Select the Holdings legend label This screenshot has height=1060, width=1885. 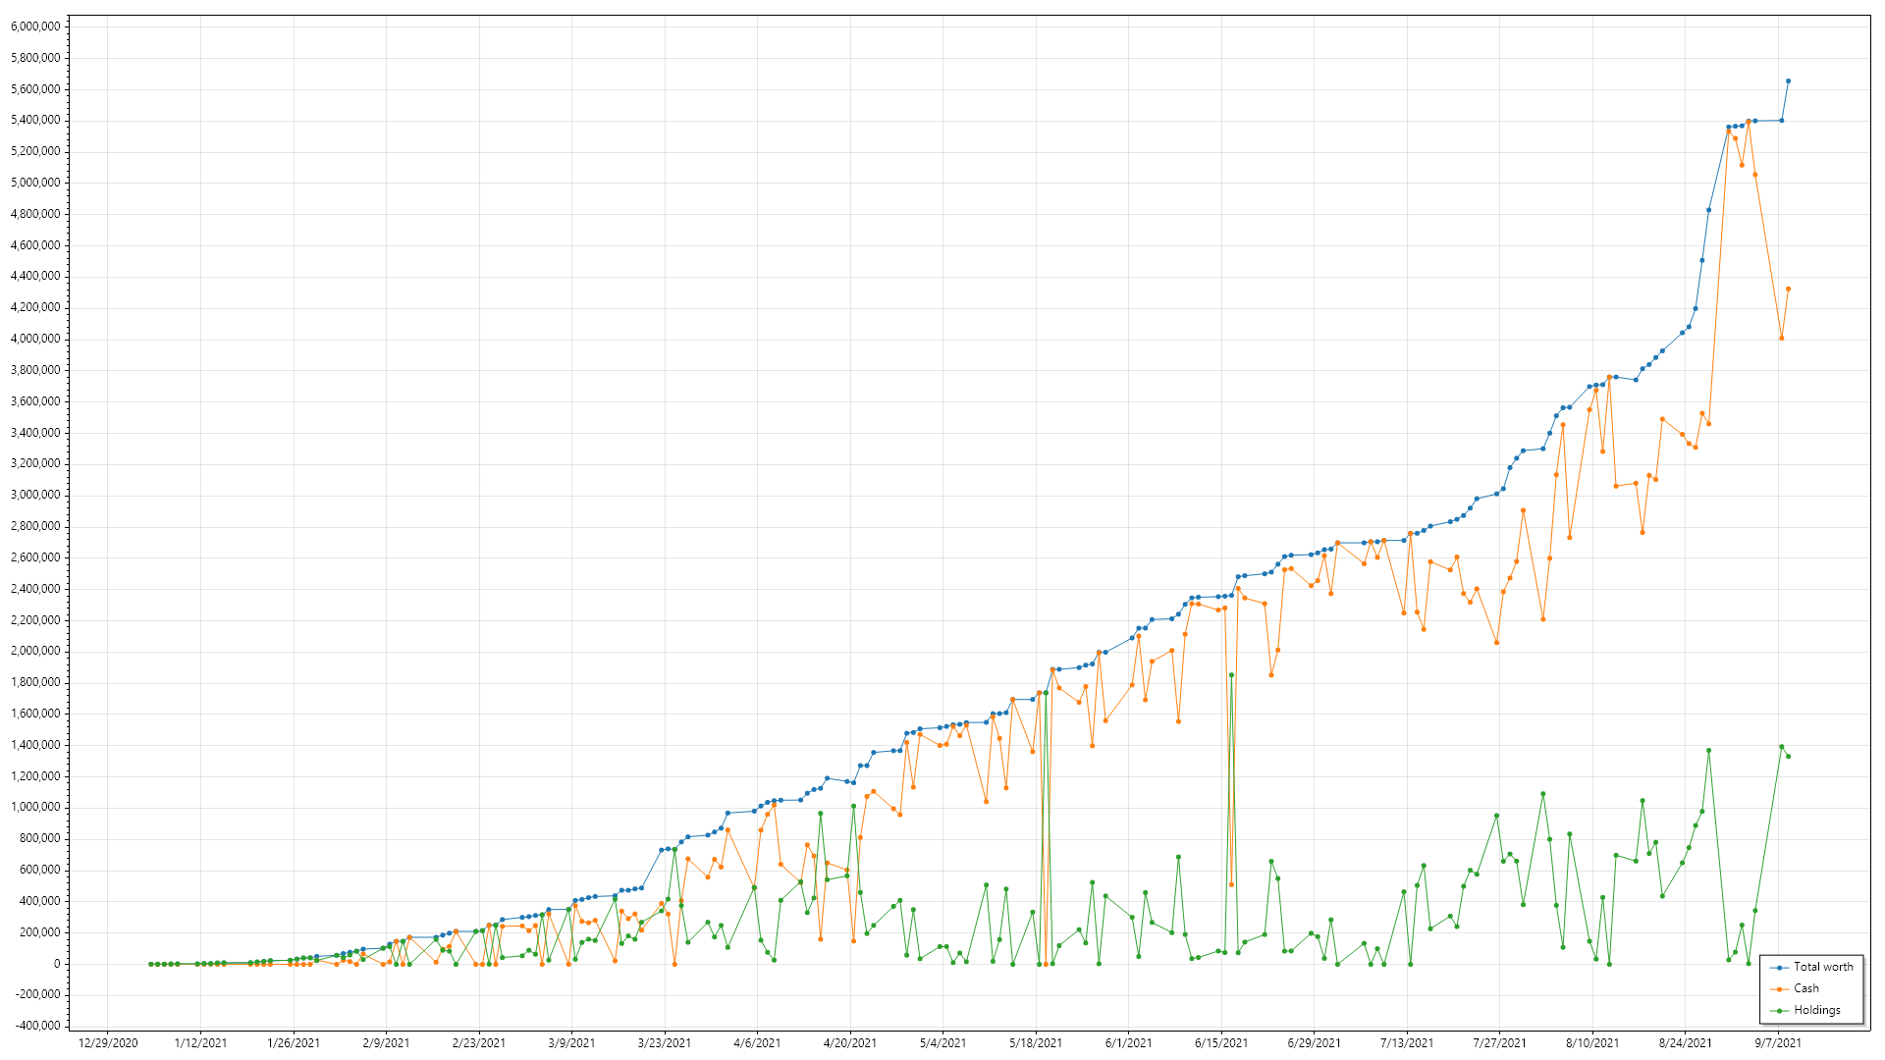1817,1010
